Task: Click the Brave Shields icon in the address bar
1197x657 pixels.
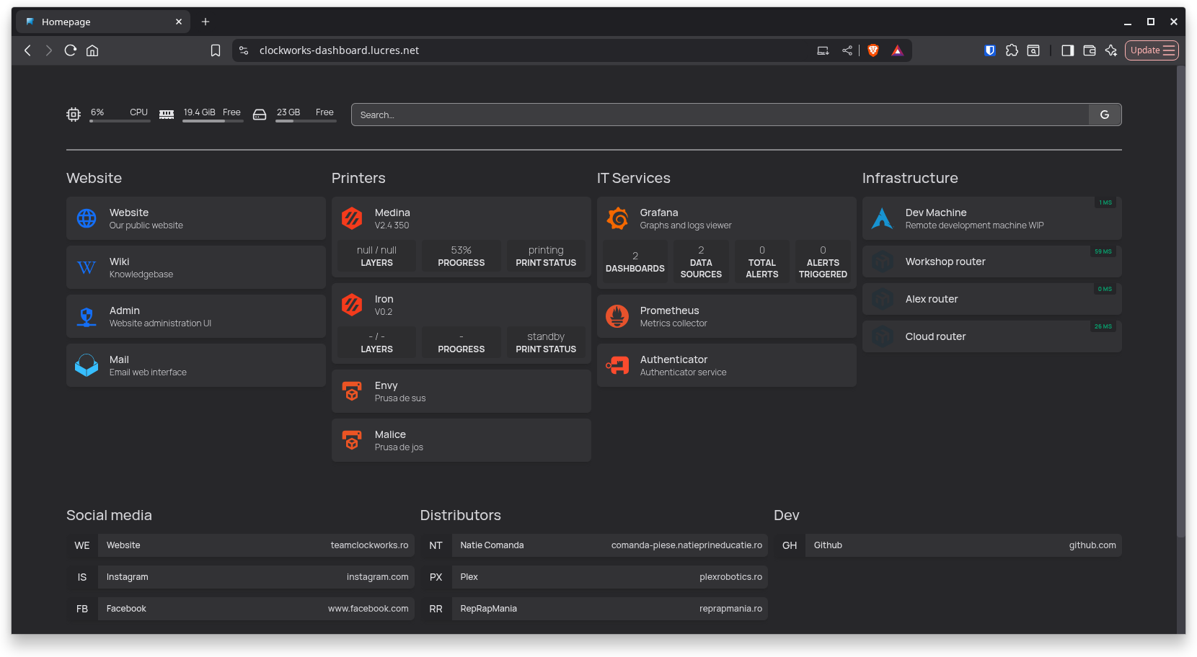Action: (873, 50)
